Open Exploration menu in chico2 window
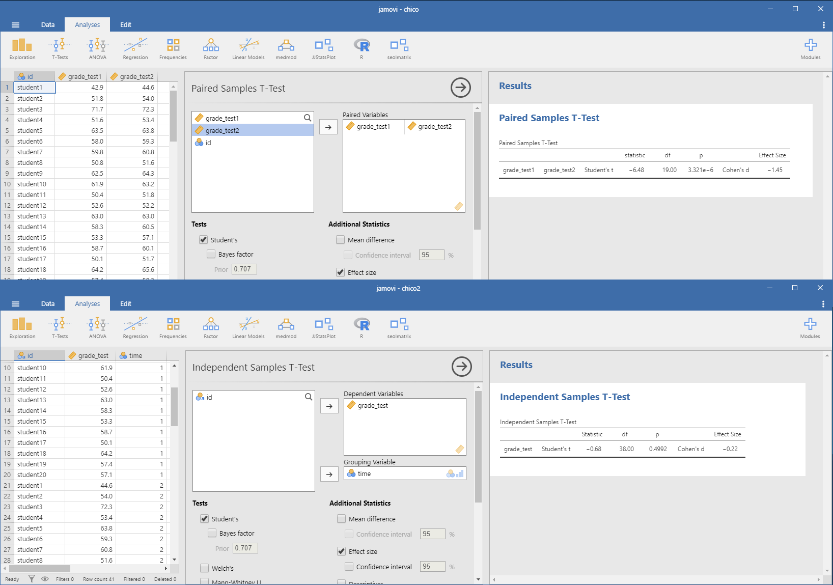 click(22, 328)
